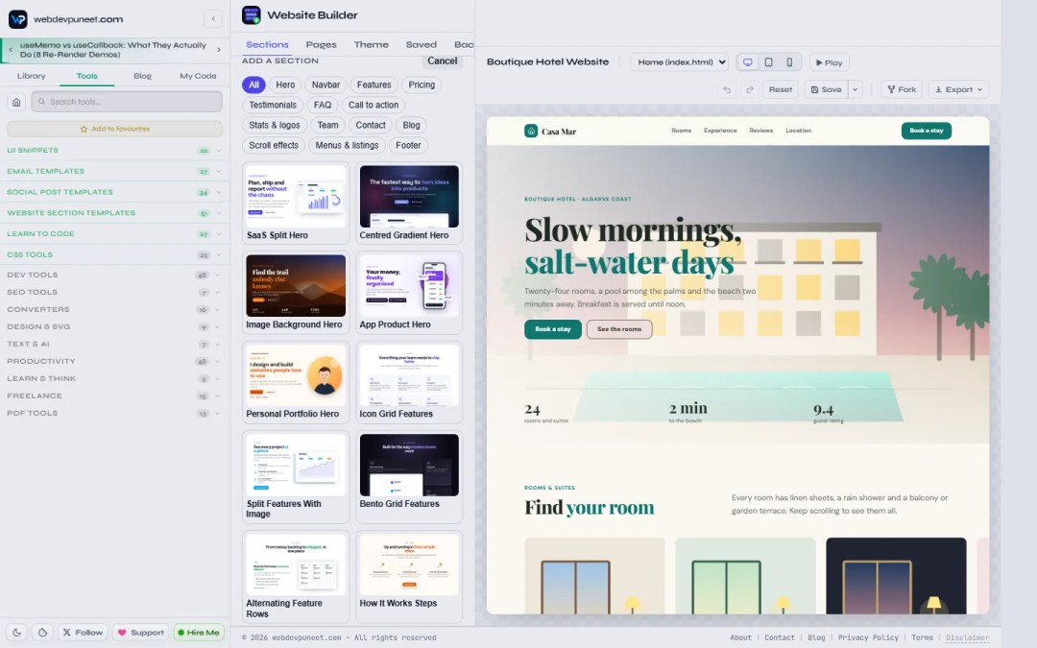Expand the UI SNIPPETS category
Viewport: 1037px width, 648px height.
(114, 150)
